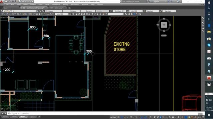
Task: Open the dim300 dimension style dropdown
Action: (136, 11)
